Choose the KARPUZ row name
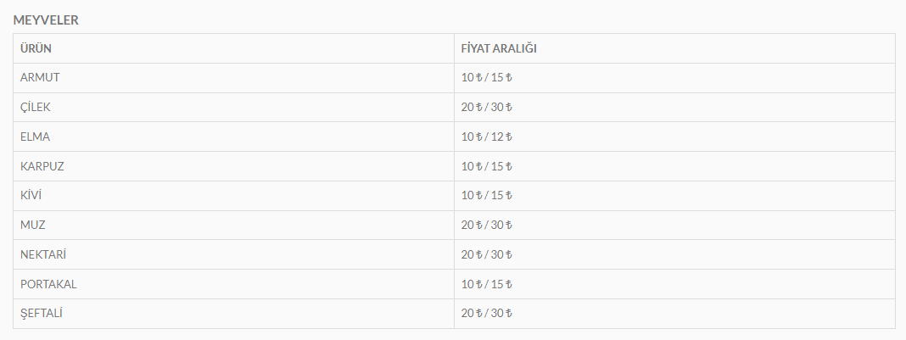906x340 pixels. click(x=42, y=166)
